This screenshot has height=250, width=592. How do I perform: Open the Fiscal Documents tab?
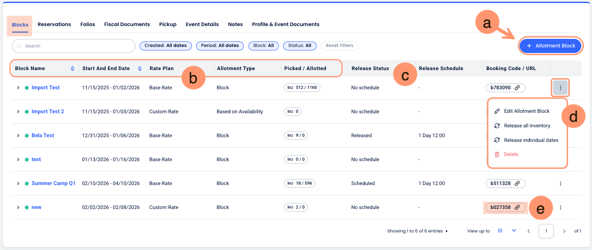pyautogui.click(x=127, y=24)
